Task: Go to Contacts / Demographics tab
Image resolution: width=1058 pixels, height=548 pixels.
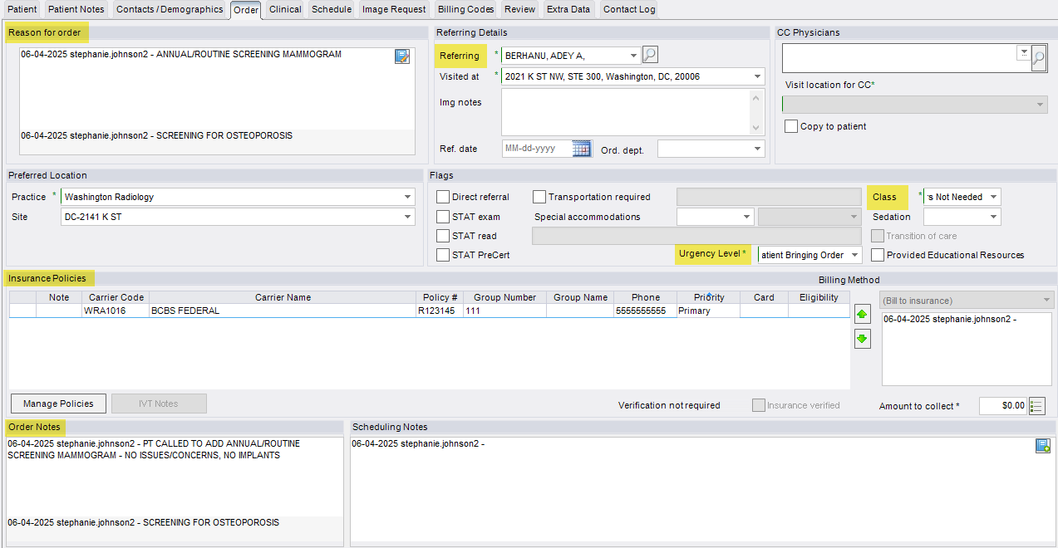Action: [170, 9]
